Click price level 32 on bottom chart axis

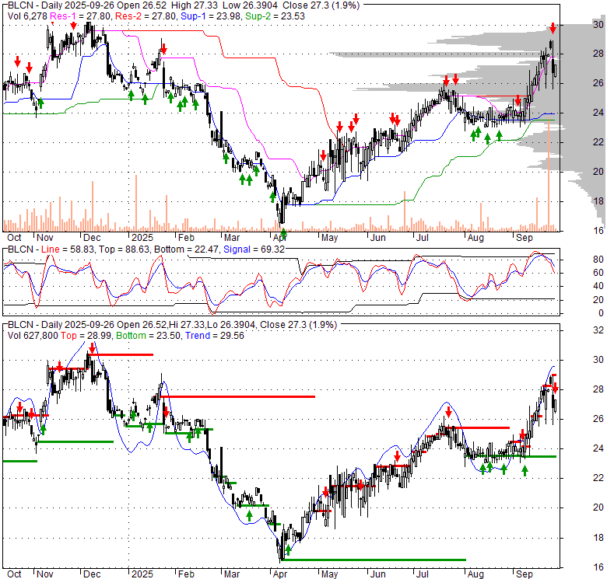598,330
